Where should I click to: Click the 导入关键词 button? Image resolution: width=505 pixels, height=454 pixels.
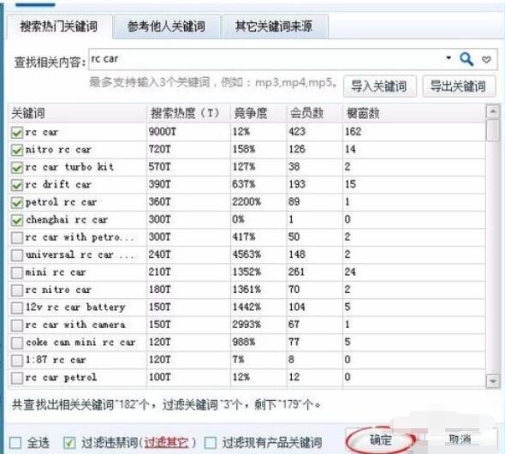pyautogui.click(x=379, y=87)
